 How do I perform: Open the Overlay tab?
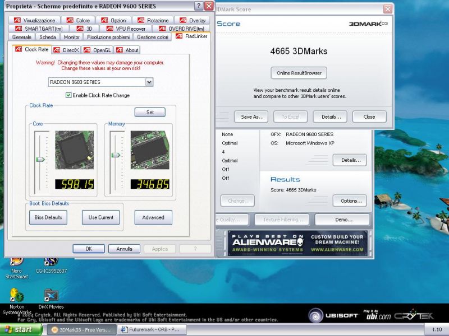pos(192,20)
